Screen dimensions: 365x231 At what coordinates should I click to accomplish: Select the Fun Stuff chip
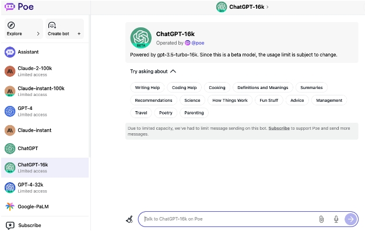(x=269, y=101)
